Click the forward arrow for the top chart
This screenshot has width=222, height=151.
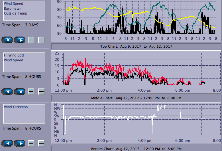point(20,40)
